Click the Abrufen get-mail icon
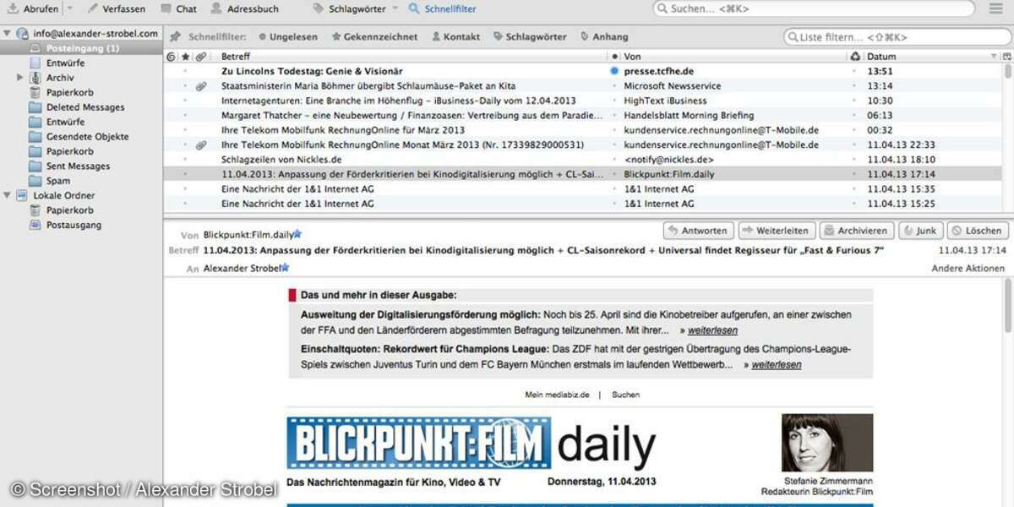1014x507 pixels. [14, 8]
